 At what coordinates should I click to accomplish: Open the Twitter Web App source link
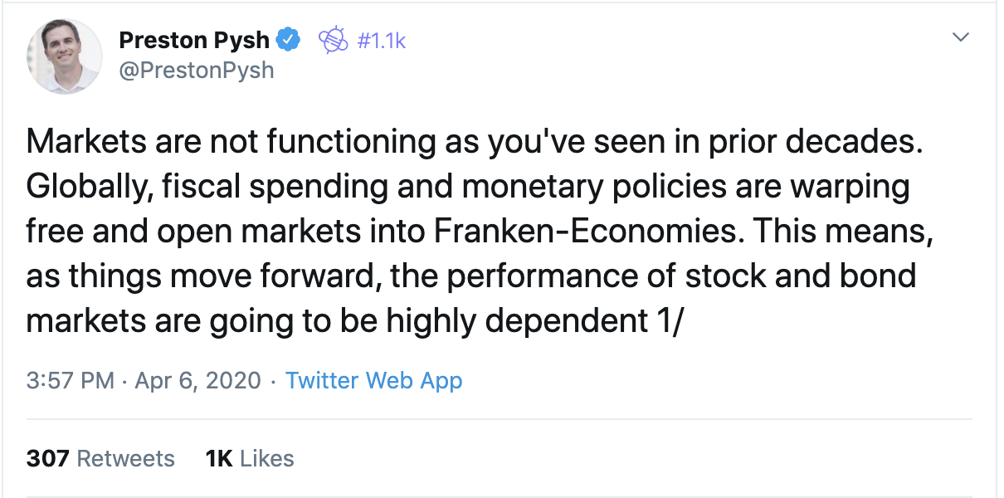pyautogui.click(x=374, y=381)
